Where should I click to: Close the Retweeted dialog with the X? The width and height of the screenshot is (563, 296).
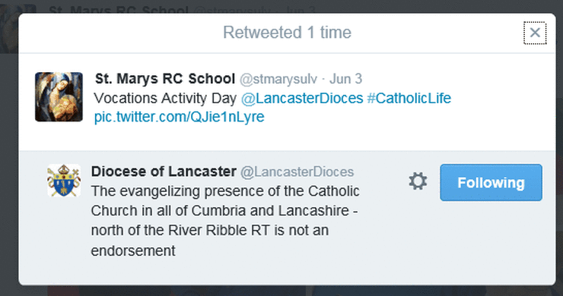pyautogui.click(x=535, y=33)
